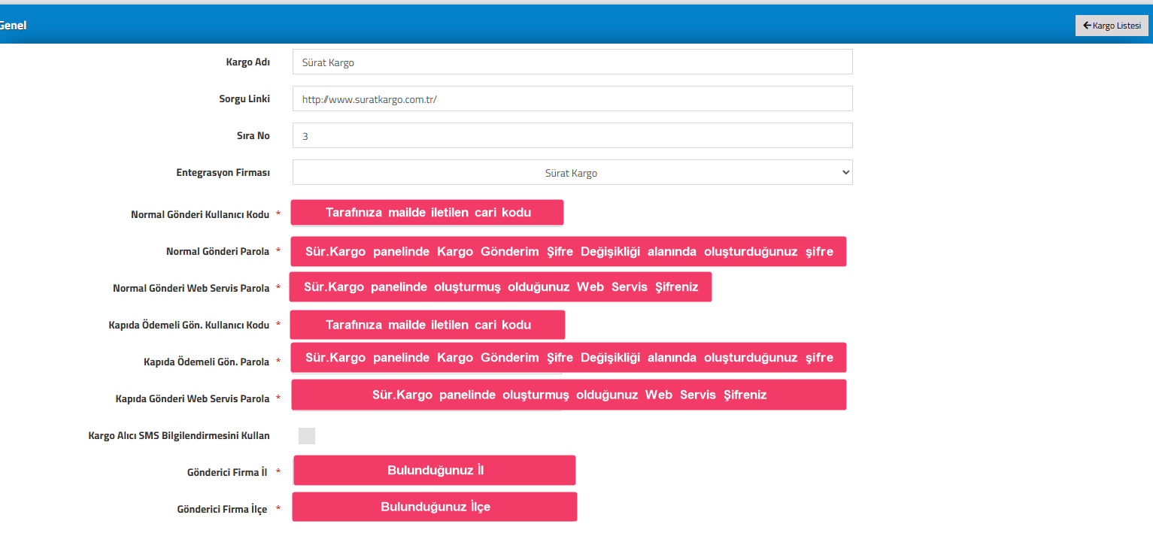The width and height of the screenshot is (1153, 533).
Task: Focus the Normal Gönderi Parola field
Action: (x=568, y=252)
